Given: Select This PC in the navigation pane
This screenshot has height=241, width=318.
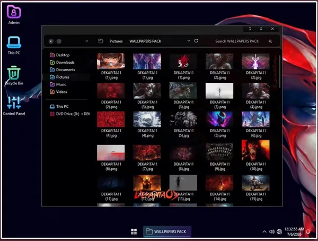Looking at the screenshot, I should 59,107.
